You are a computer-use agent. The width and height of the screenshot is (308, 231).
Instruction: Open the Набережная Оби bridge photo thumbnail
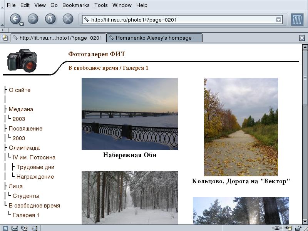130,114
